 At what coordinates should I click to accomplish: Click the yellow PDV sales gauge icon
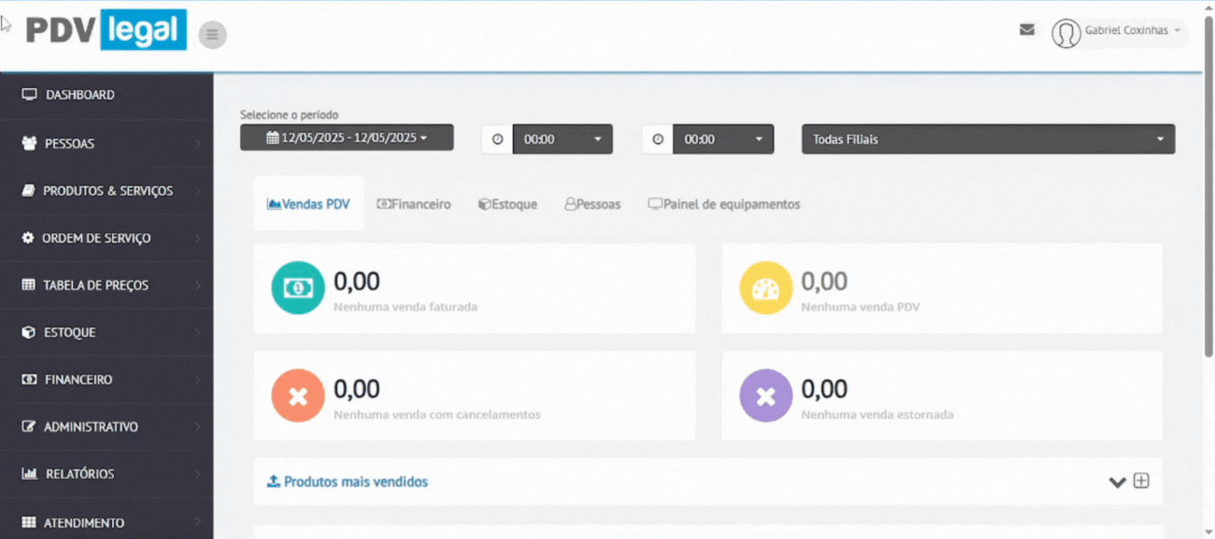pyautogui.click(x=765, y=288)
